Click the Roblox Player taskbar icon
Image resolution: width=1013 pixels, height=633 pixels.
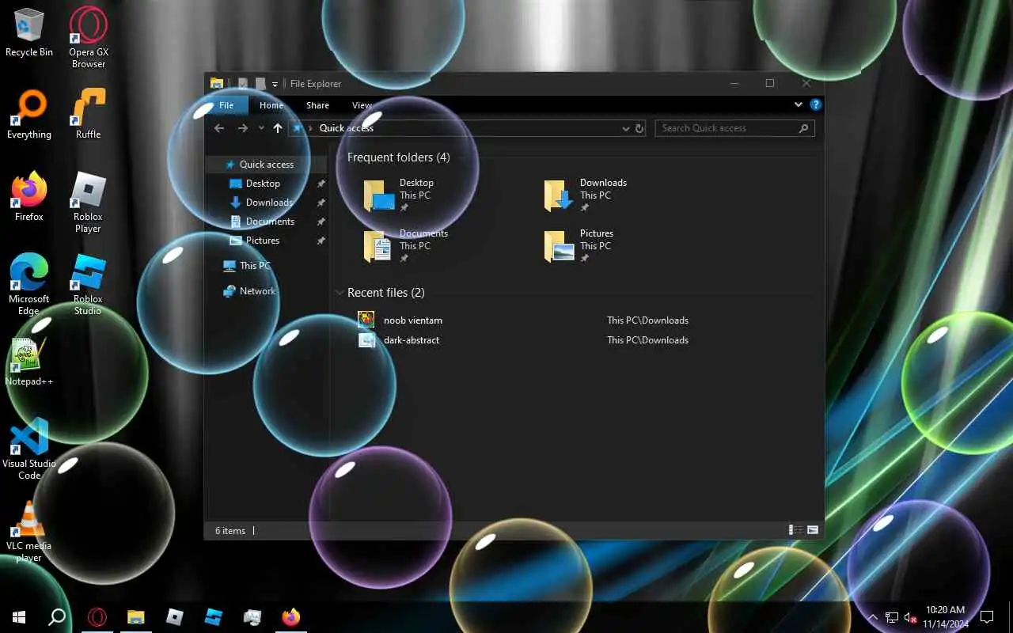pyautogui.click(x=175, y=617)
